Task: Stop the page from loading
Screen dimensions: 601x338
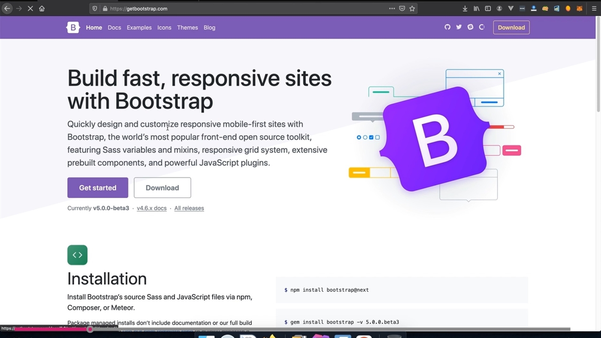Action: click(x=30, y=8)
